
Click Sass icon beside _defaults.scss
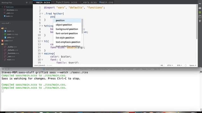5,50
